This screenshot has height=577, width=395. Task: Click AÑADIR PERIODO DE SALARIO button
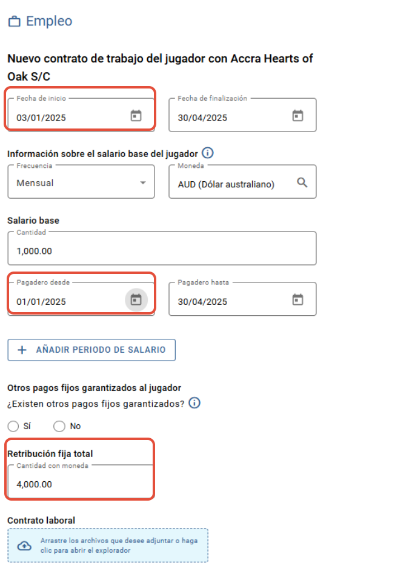pos(91,350)
